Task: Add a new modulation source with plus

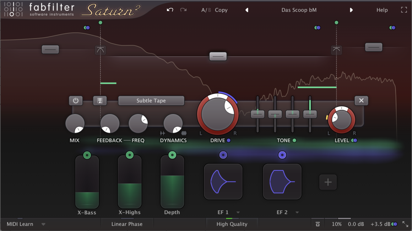Action: (328, 182)
